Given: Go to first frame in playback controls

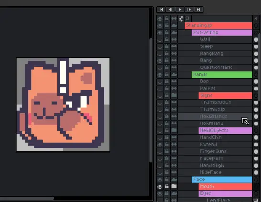Looking at the screenshot, I should coord(161,10).
